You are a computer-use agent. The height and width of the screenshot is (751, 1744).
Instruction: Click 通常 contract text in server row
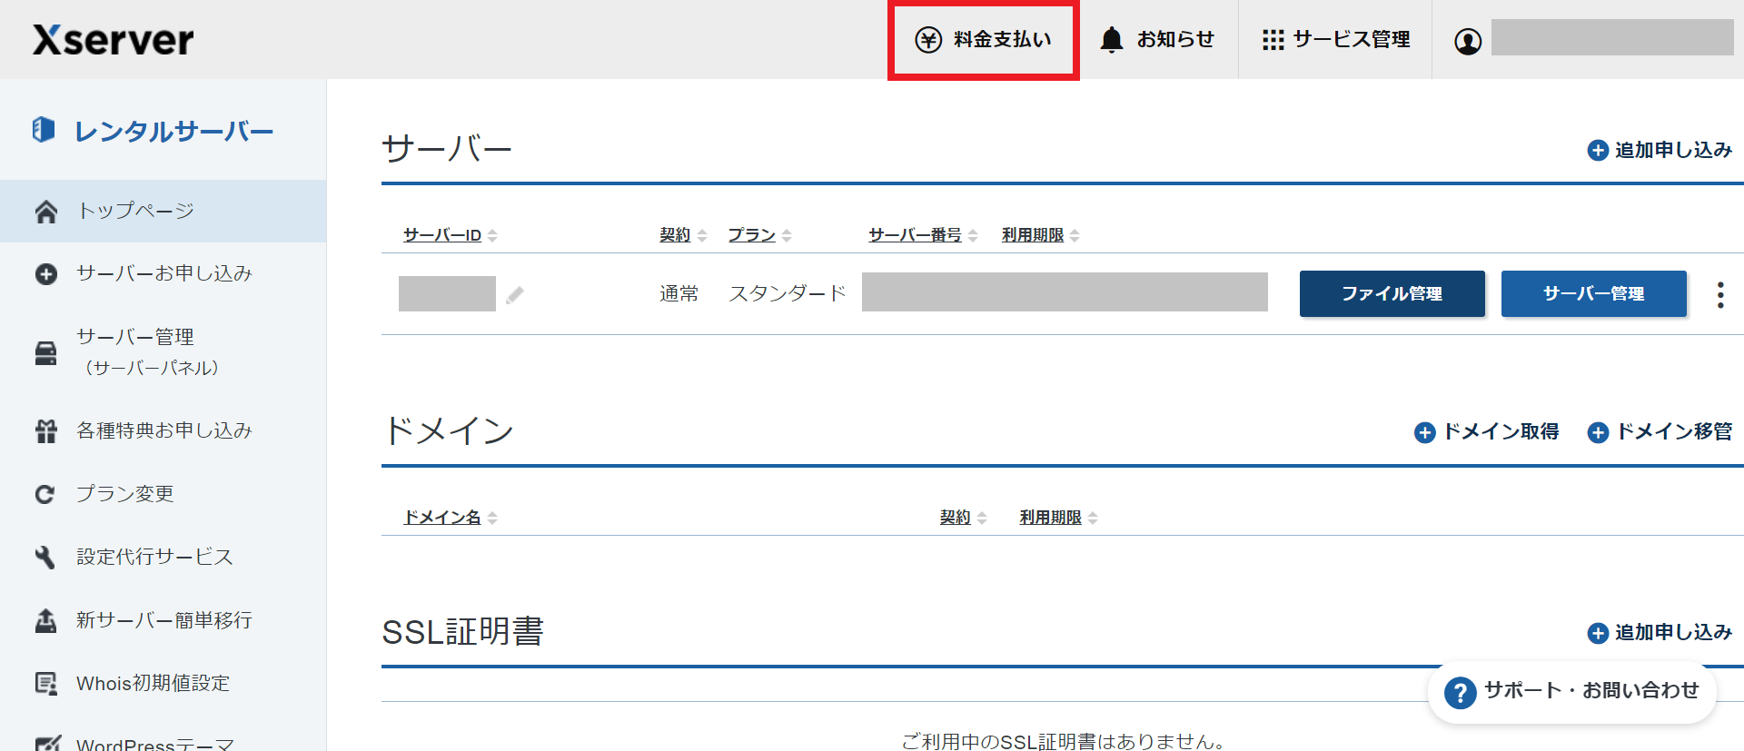tap(679, 293)
